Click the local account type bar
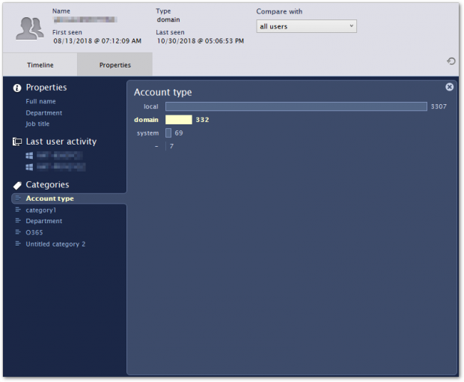Image resolution: width=464 pixels, height=382 pixels. [296, 106]
